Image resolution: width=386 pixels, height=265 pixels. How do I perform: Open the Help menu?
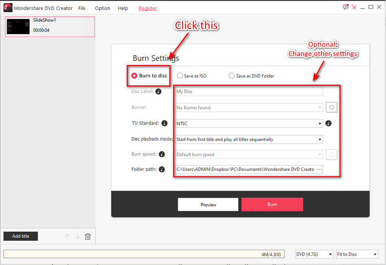123,8
